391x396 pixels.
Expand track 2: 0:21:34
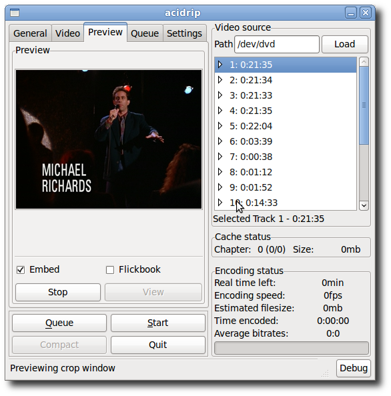point(220,80)
